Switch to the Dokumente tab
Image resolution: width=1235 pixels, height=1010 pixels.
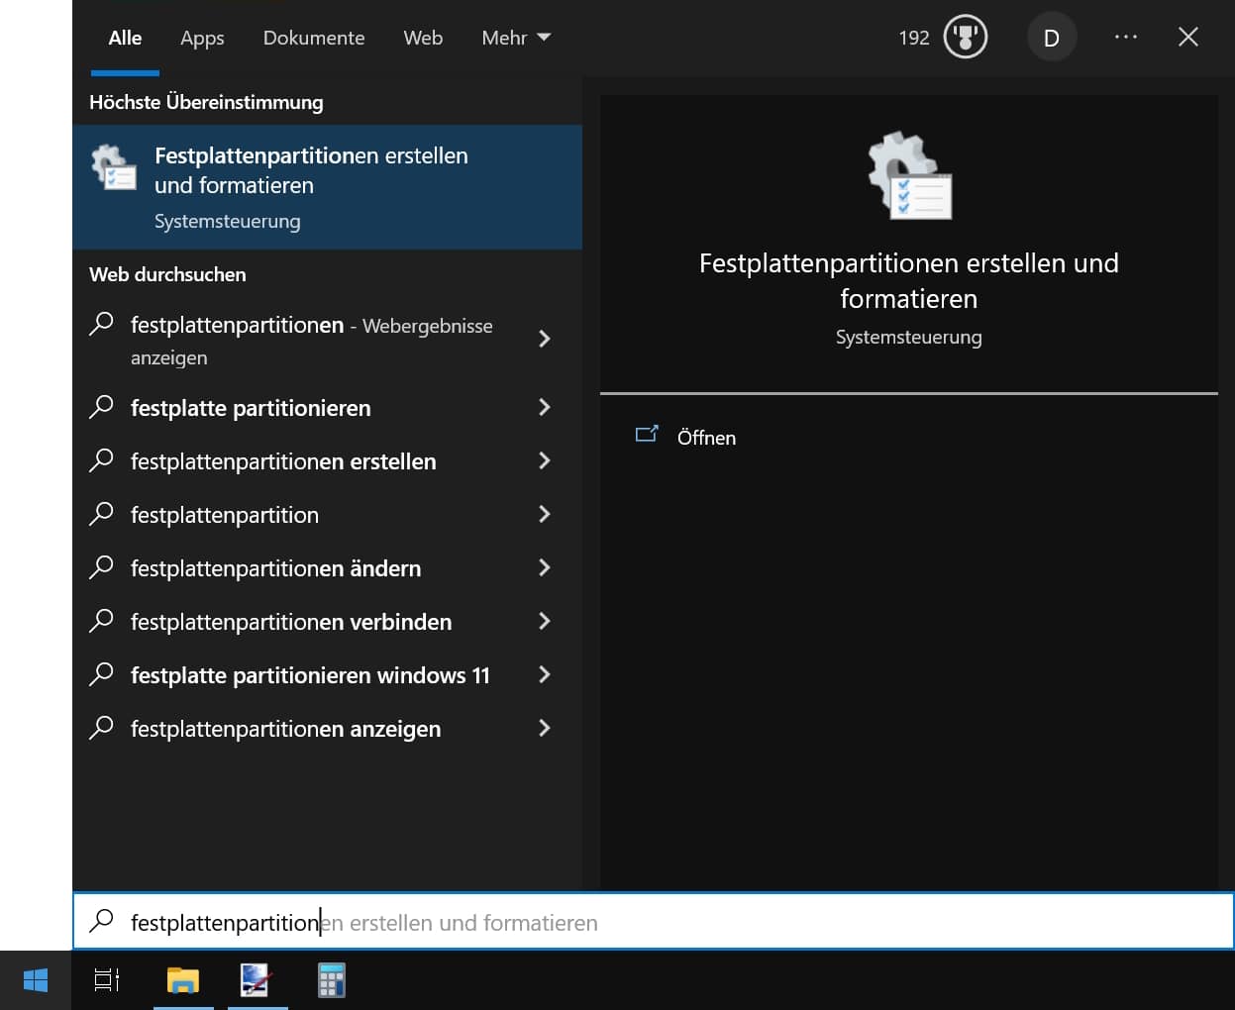pos(314,38)
